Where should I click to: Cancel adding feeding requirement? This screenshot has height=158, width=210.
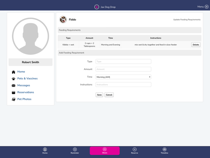[109, 95]
